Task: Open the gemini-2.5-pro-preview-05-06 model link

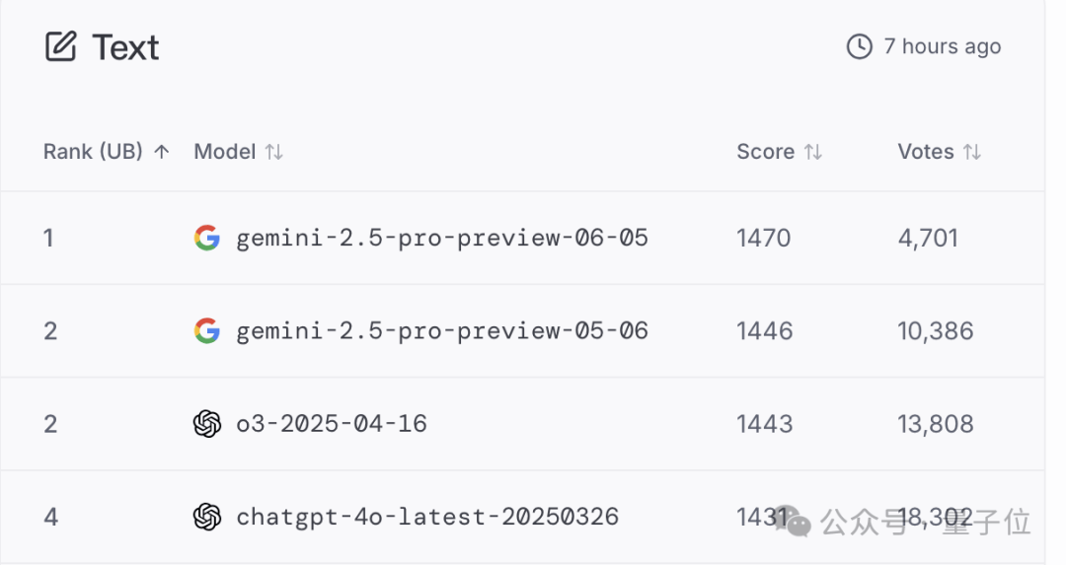Action: (x=442, y=330)
